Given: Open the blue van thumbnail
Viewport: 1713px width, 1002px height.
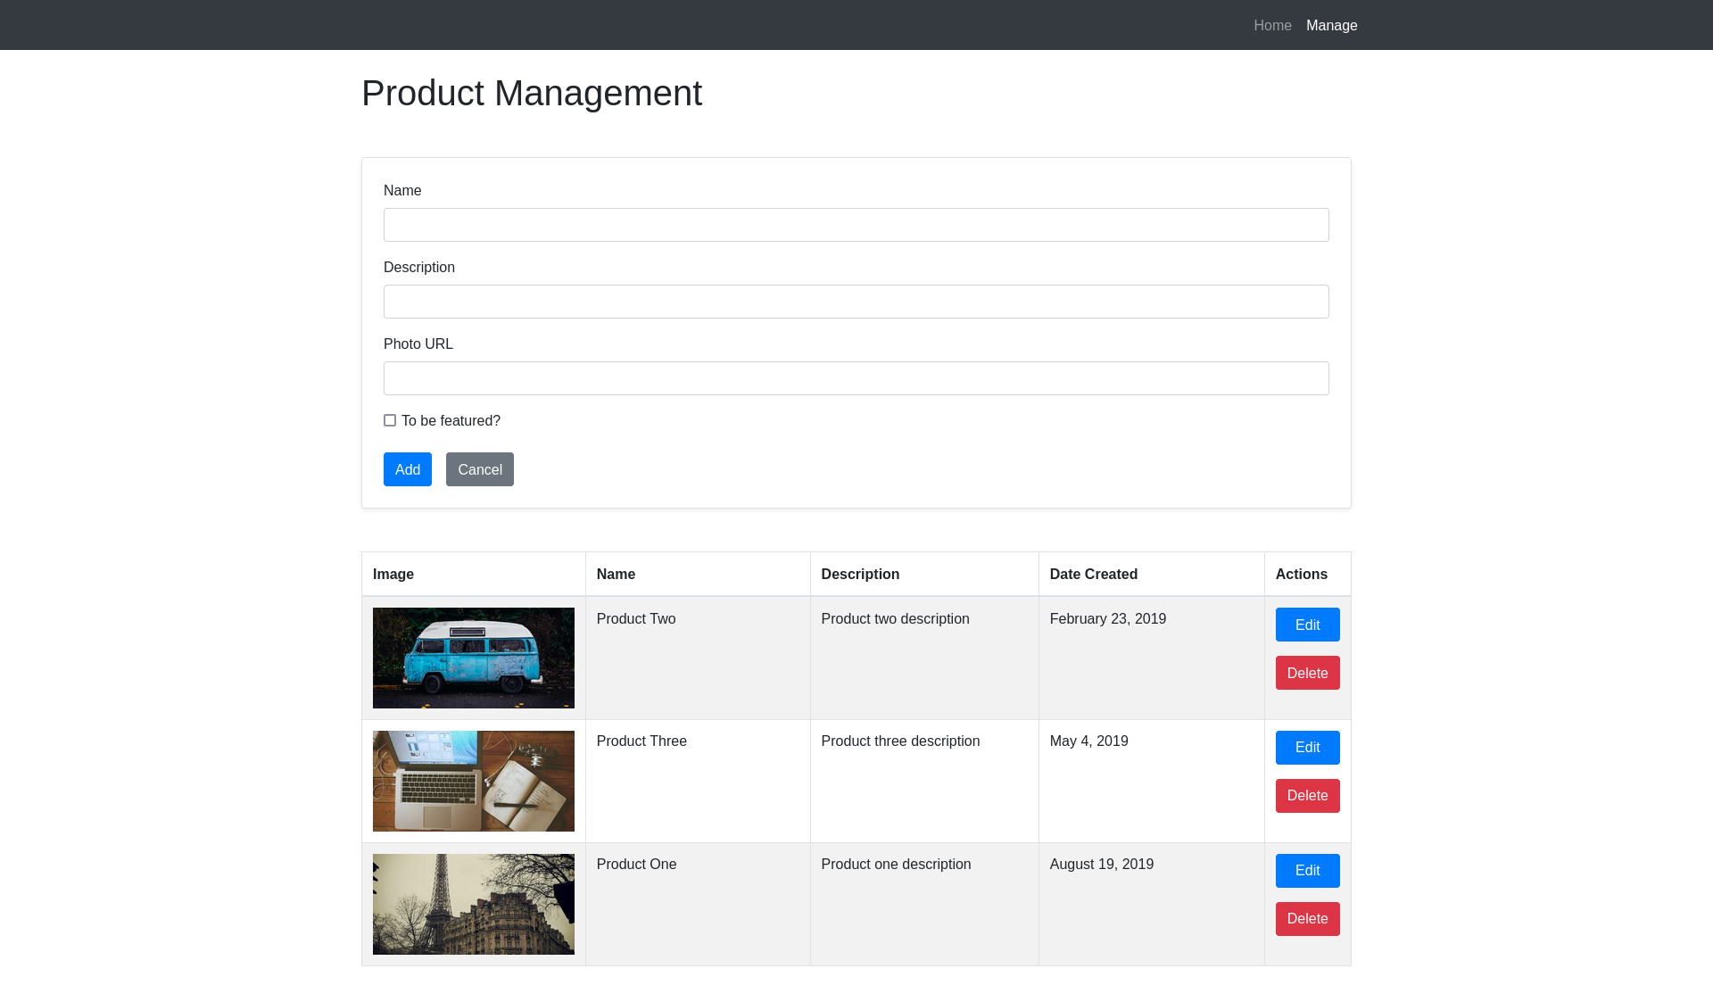Looking at the screenshot, I should click(x=473, y=658).
